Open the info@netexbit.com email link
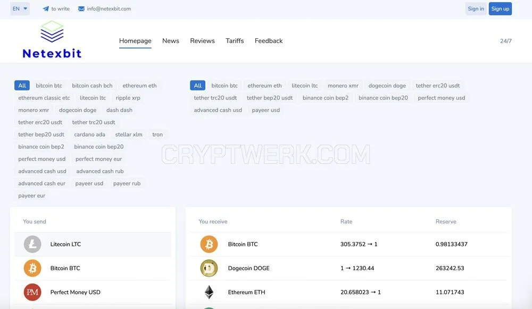The width and height of the screenshot is (532, 309). 109,9
